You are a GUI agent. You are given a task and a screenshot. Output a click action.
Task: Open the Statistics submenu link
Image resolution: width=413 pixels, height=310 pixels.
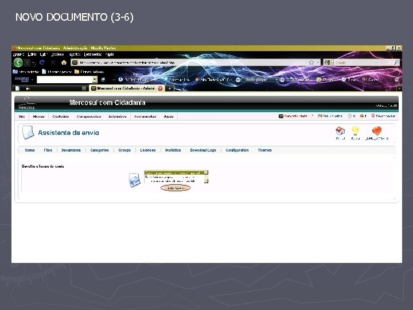click(x=173, y=150)
